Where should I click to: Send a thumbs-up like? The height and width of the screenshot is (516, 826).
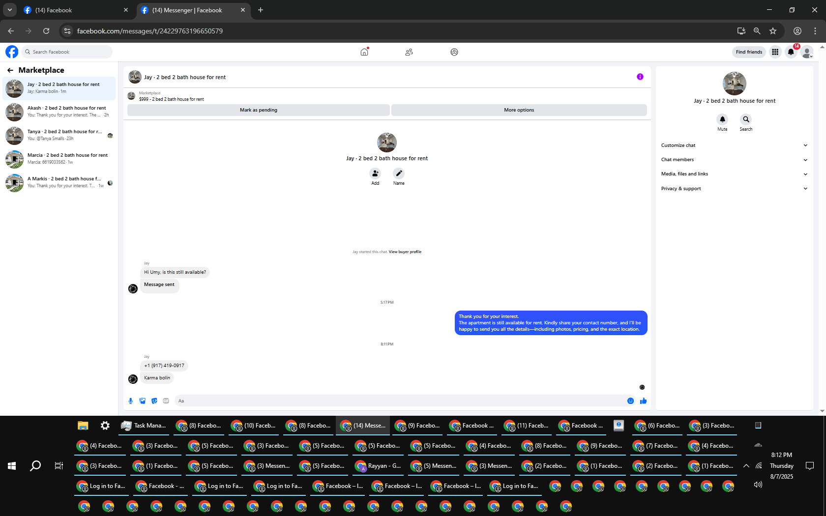point(644,401)
